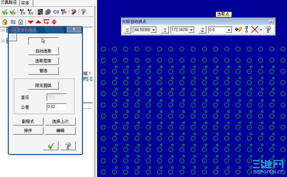Click the Z value field showing 0.0

pos(217,30)
